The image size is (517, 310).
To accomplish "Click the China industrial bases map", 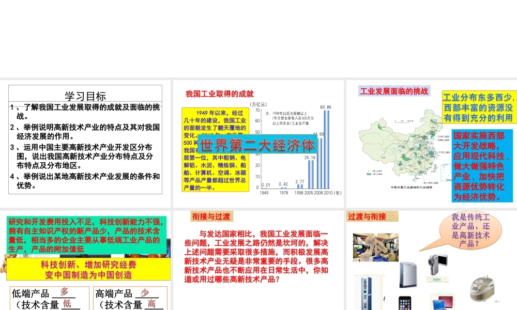I will coord(404,150).
